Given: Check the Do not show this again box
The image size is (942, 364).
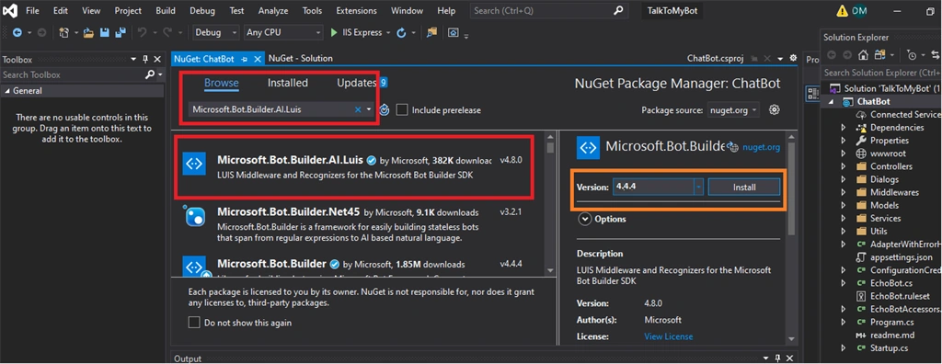Looking at the screenshot, I should pyautogui.click(x=193, y=323).
